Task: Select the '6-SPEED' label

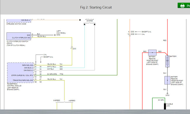Action: [57, 101]
